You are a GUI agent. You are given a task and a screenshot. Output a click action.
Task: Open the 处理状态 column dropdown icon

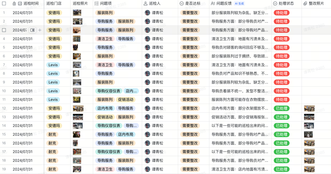(x=275, y=4)
